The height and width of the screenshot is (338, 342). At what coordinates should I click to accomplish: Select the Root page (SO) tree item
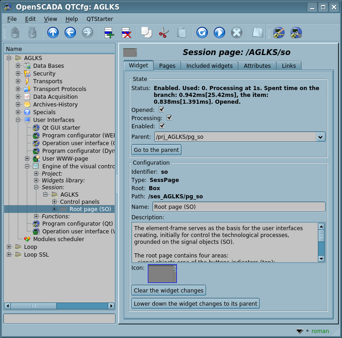90,209
